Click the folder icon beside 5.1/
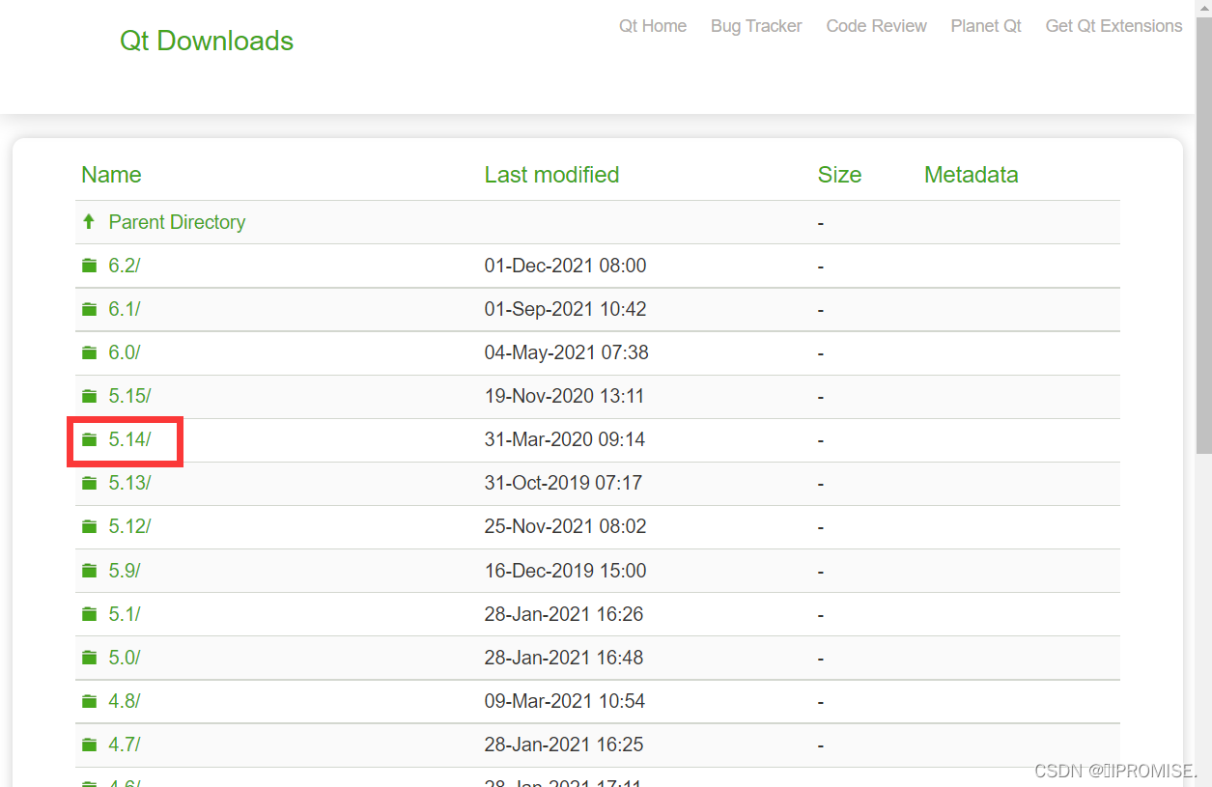 tap(89, 614)
